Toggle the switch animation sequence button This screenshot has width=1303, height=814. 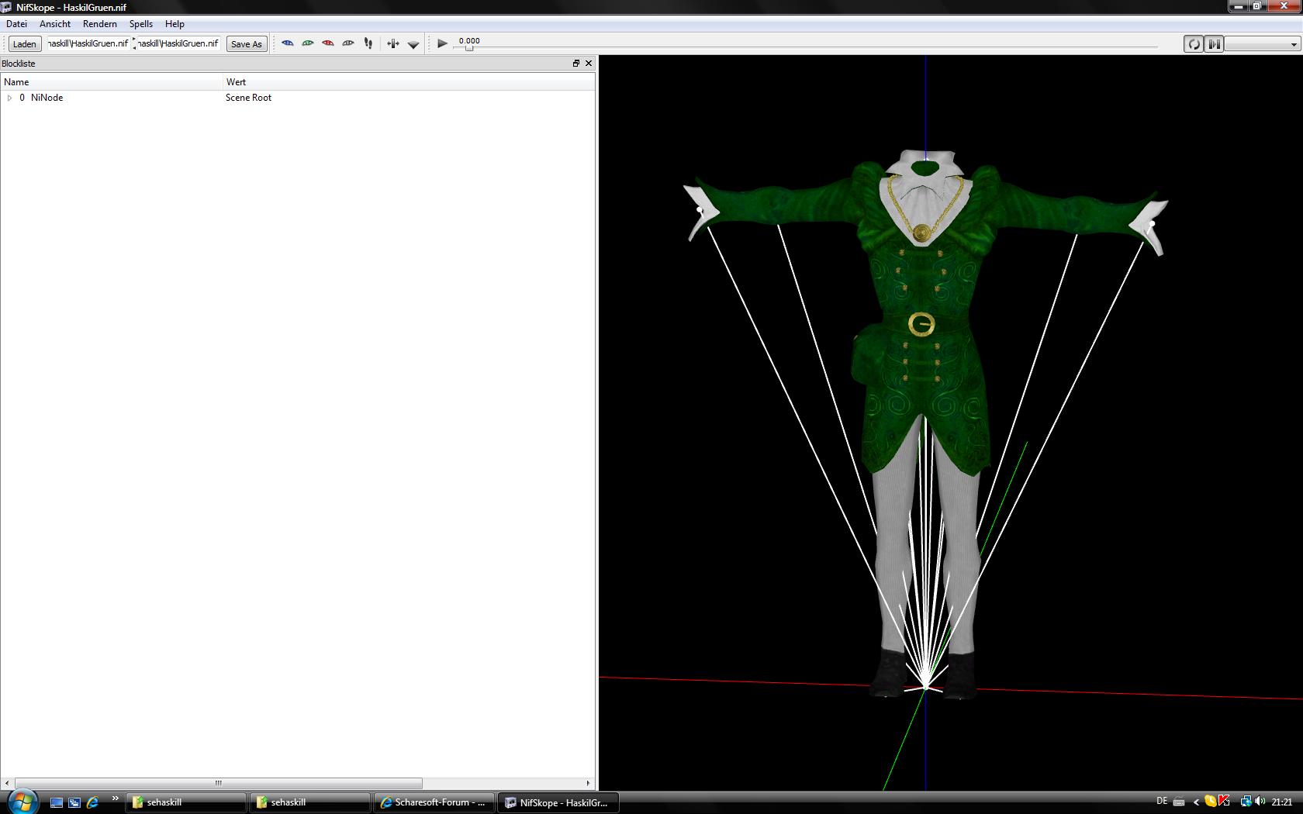pyautogui.click(x=1214, y=44)
